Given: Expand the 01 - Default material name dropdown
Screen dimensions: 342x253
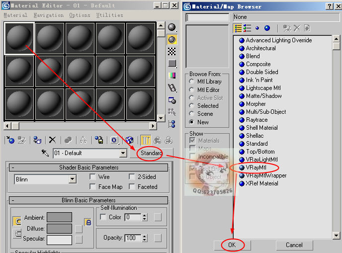Looking at the screenshot, I should tap(123, 154).
